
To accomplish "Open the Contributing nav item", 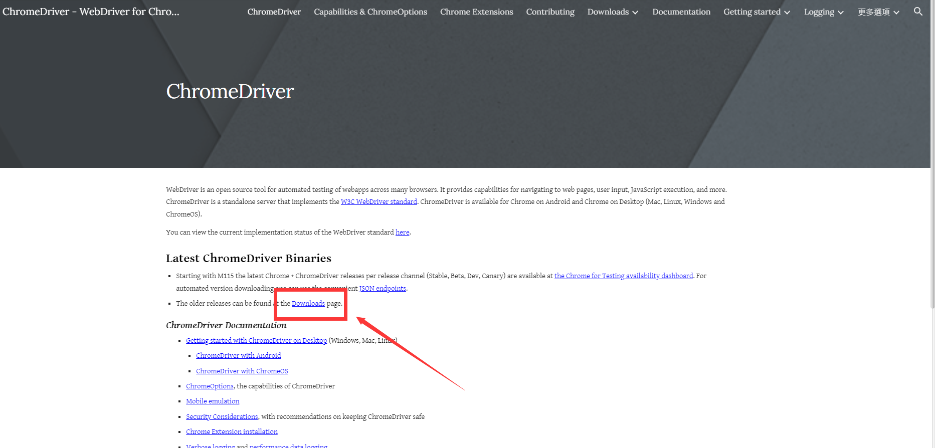I will tap(550, 12).
